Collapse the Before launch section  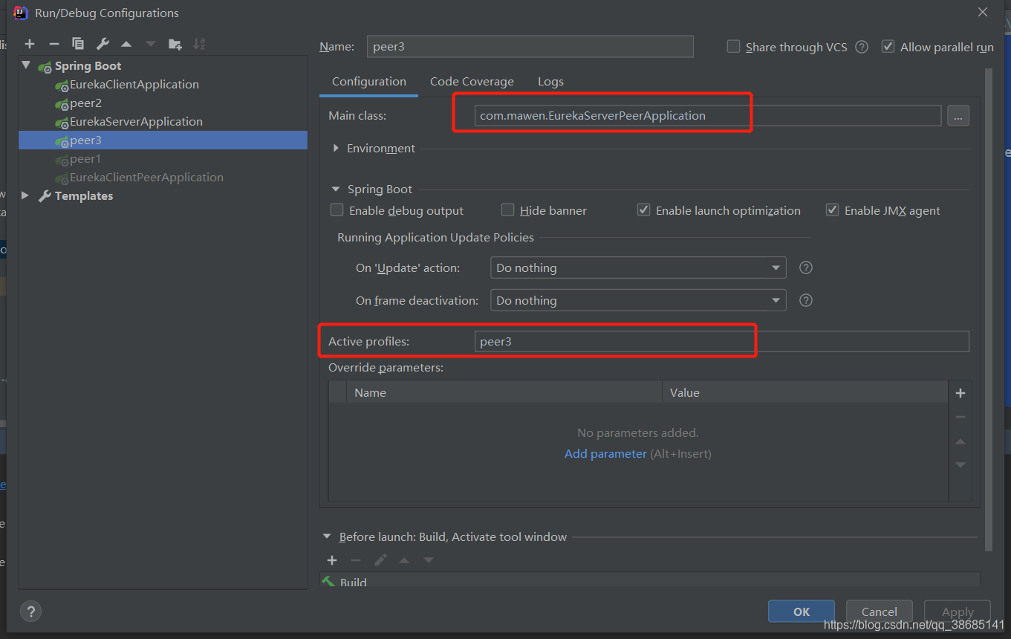click(x=328, y=536)
